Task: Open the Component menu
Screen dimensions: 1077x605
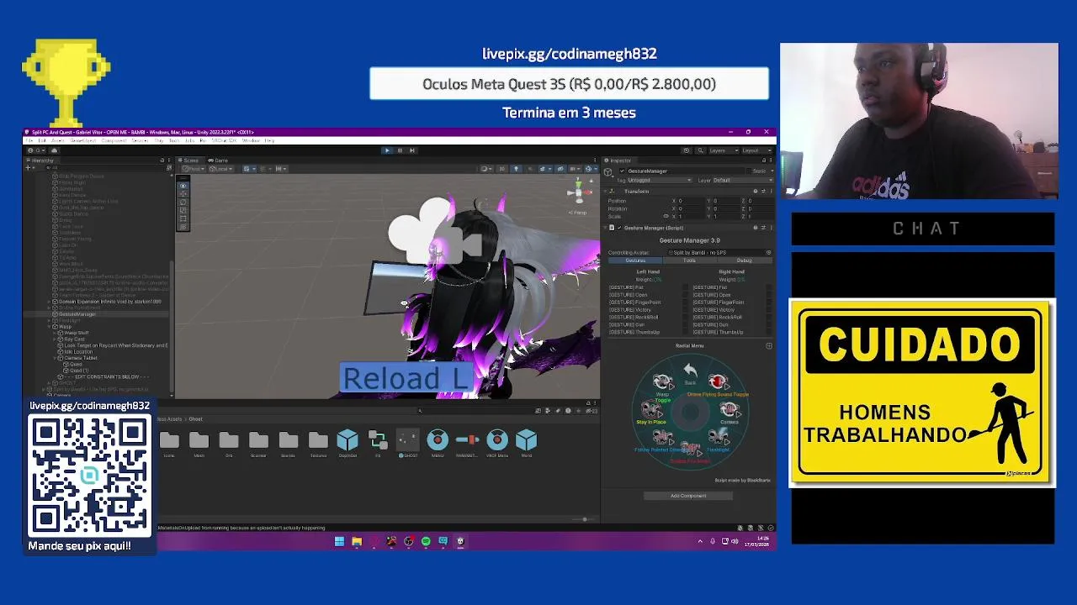Action: (114, 140)
